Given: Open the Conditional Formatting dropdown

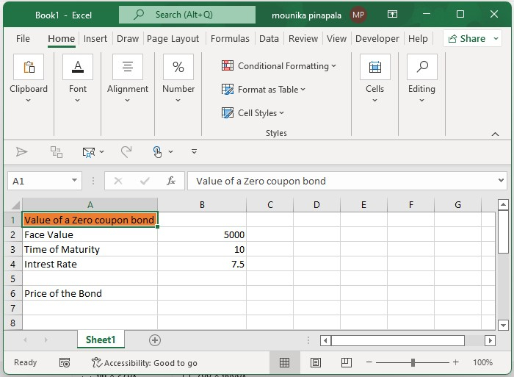Looking at the screenshot, I should 333,66.
